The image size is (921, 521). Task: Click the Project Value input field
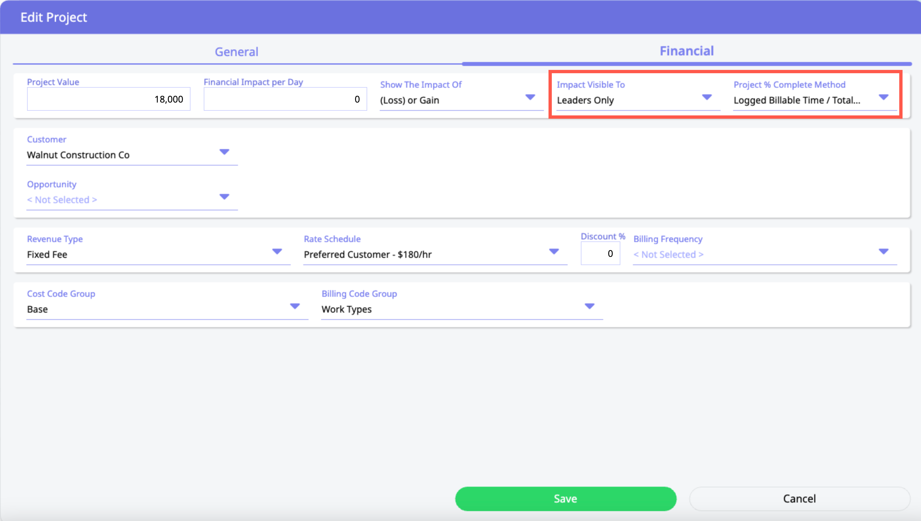[108, 99]
